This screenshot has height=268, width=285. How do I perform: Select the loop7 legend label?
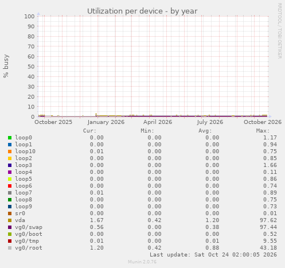click(24, 193)
